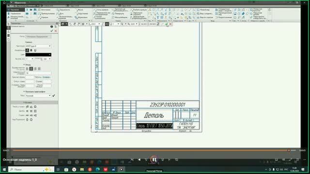The image size is (310, 174).
Task: Toggle bold text style
Action: (x=31, y=50)
